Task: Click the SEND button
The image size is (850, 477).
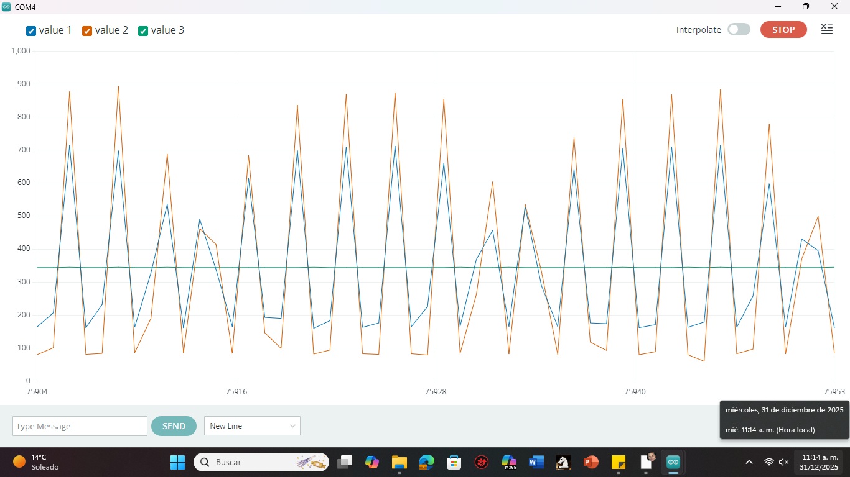Action: click(174, 426)
